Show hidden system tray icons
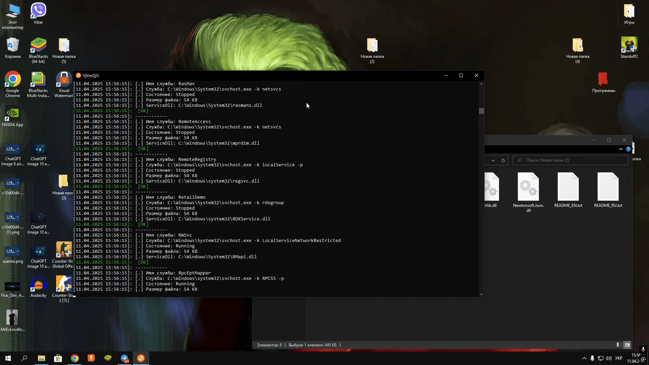 (584, 358)
